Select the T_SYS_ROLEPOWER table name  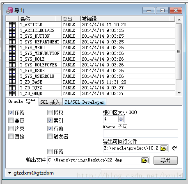click(x=39, y=65)
